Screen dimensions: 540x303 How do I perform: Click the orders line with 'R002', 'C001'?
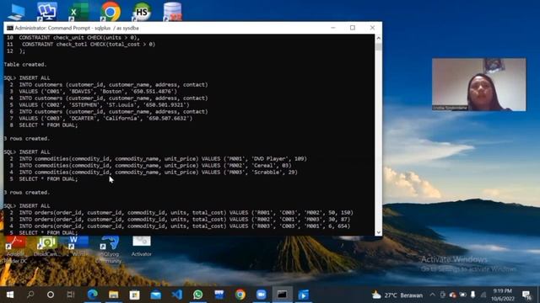[x=185, y=219]
